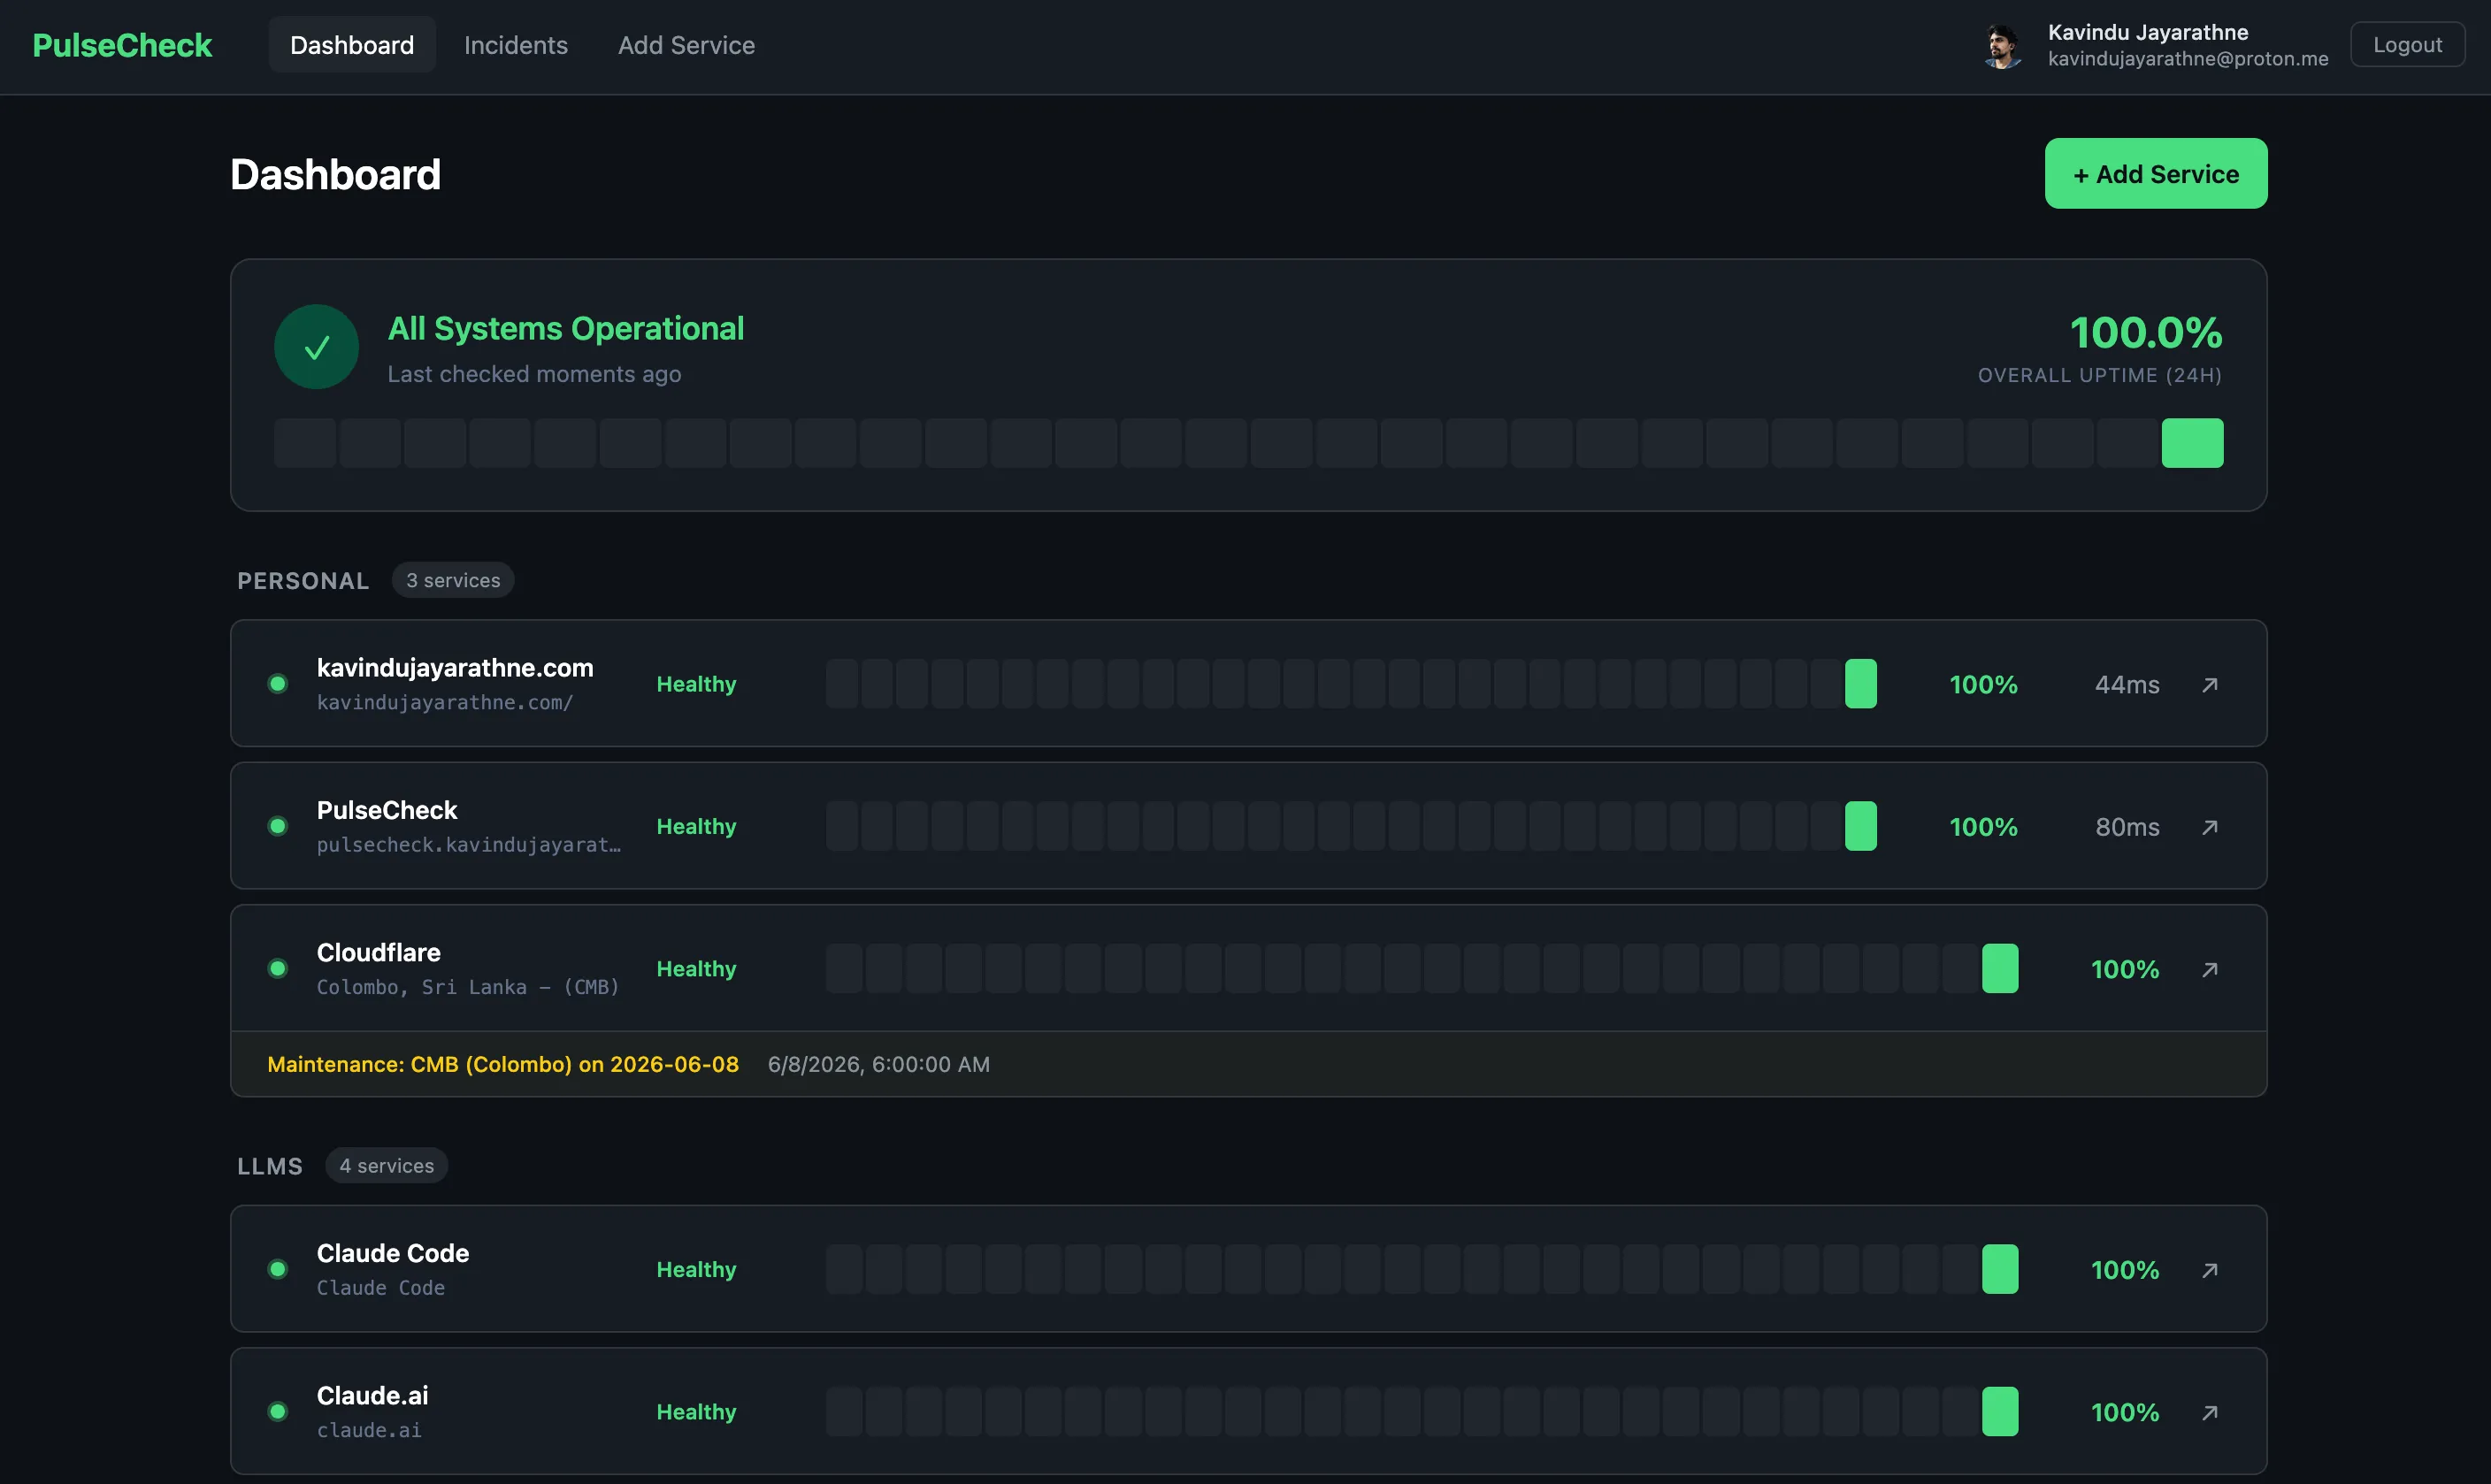Click Kavindu Jayarathne's profile avatar
The width and height of the screenshot is (2491, 1484).
tap(2002, 46)
